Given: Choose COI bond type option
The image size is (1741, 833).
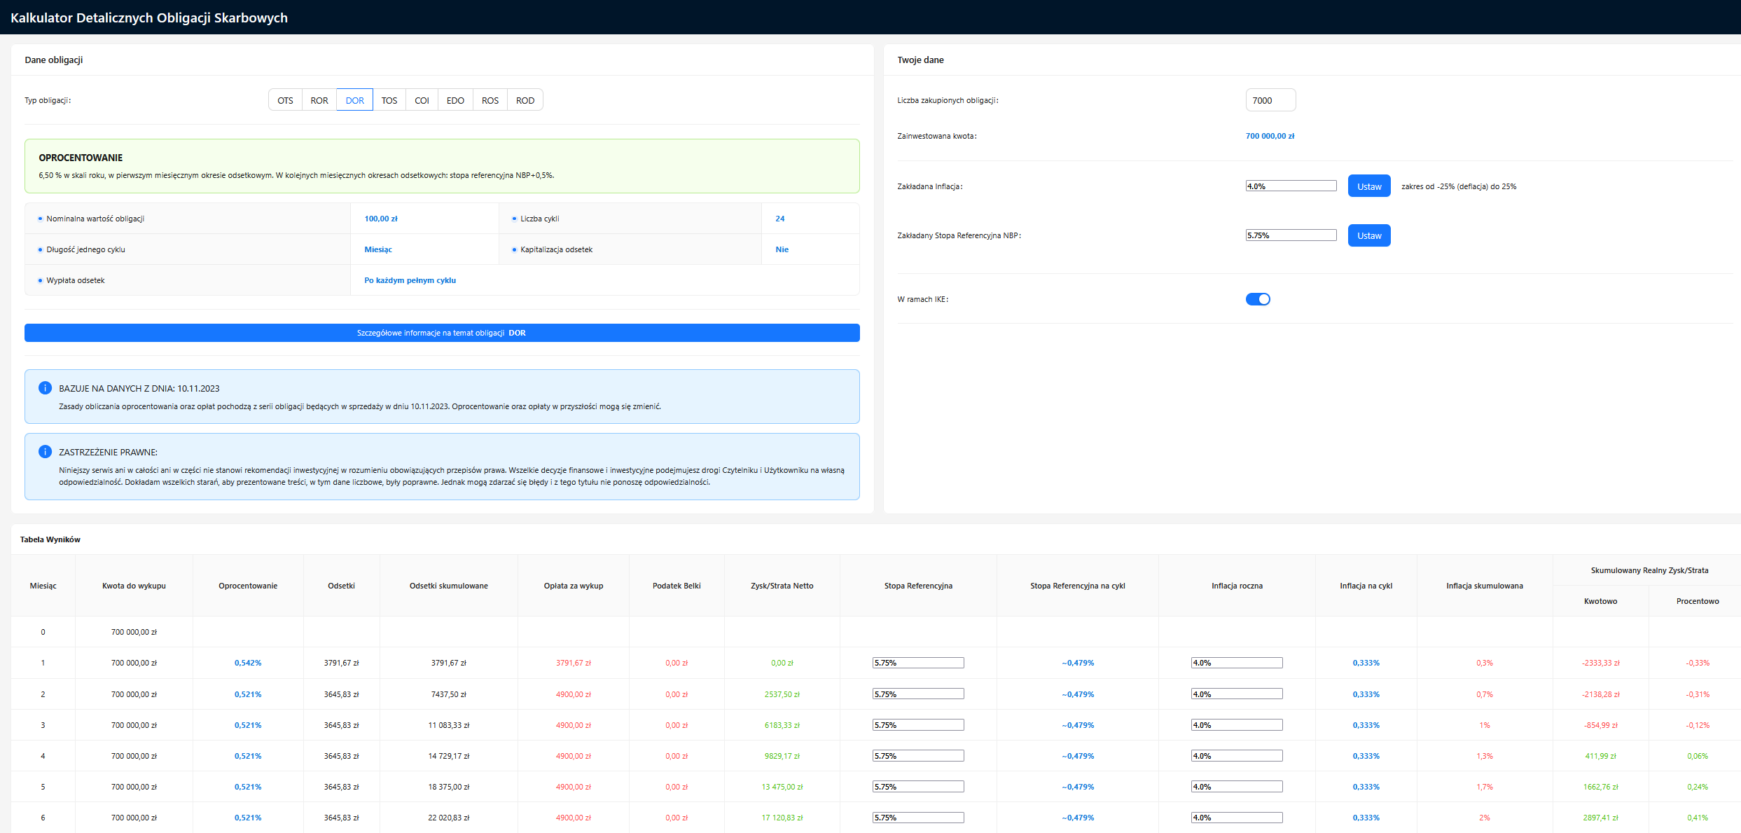Looking at the screenshot, I should [422, 100].
